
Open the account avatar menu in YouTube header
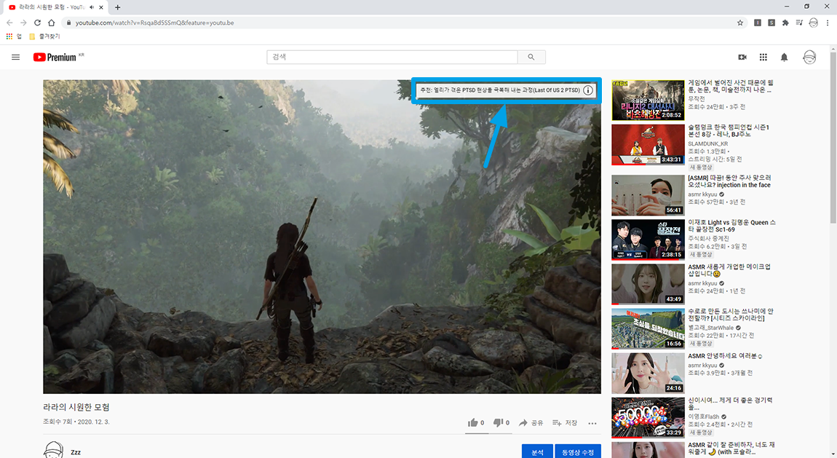pos(809,57)
